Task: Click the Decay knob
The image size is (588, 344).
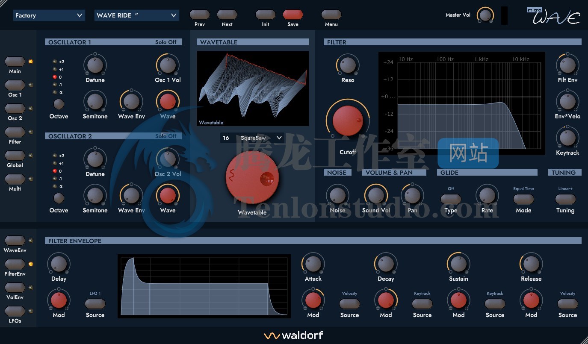Action: 386,264
